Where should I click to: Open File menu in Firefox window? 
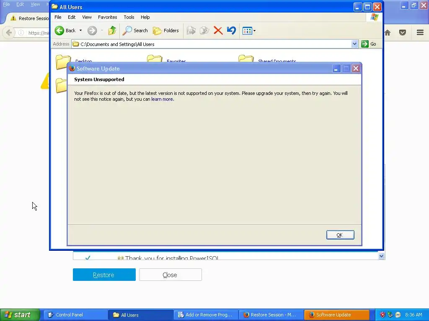coord(6,4)
